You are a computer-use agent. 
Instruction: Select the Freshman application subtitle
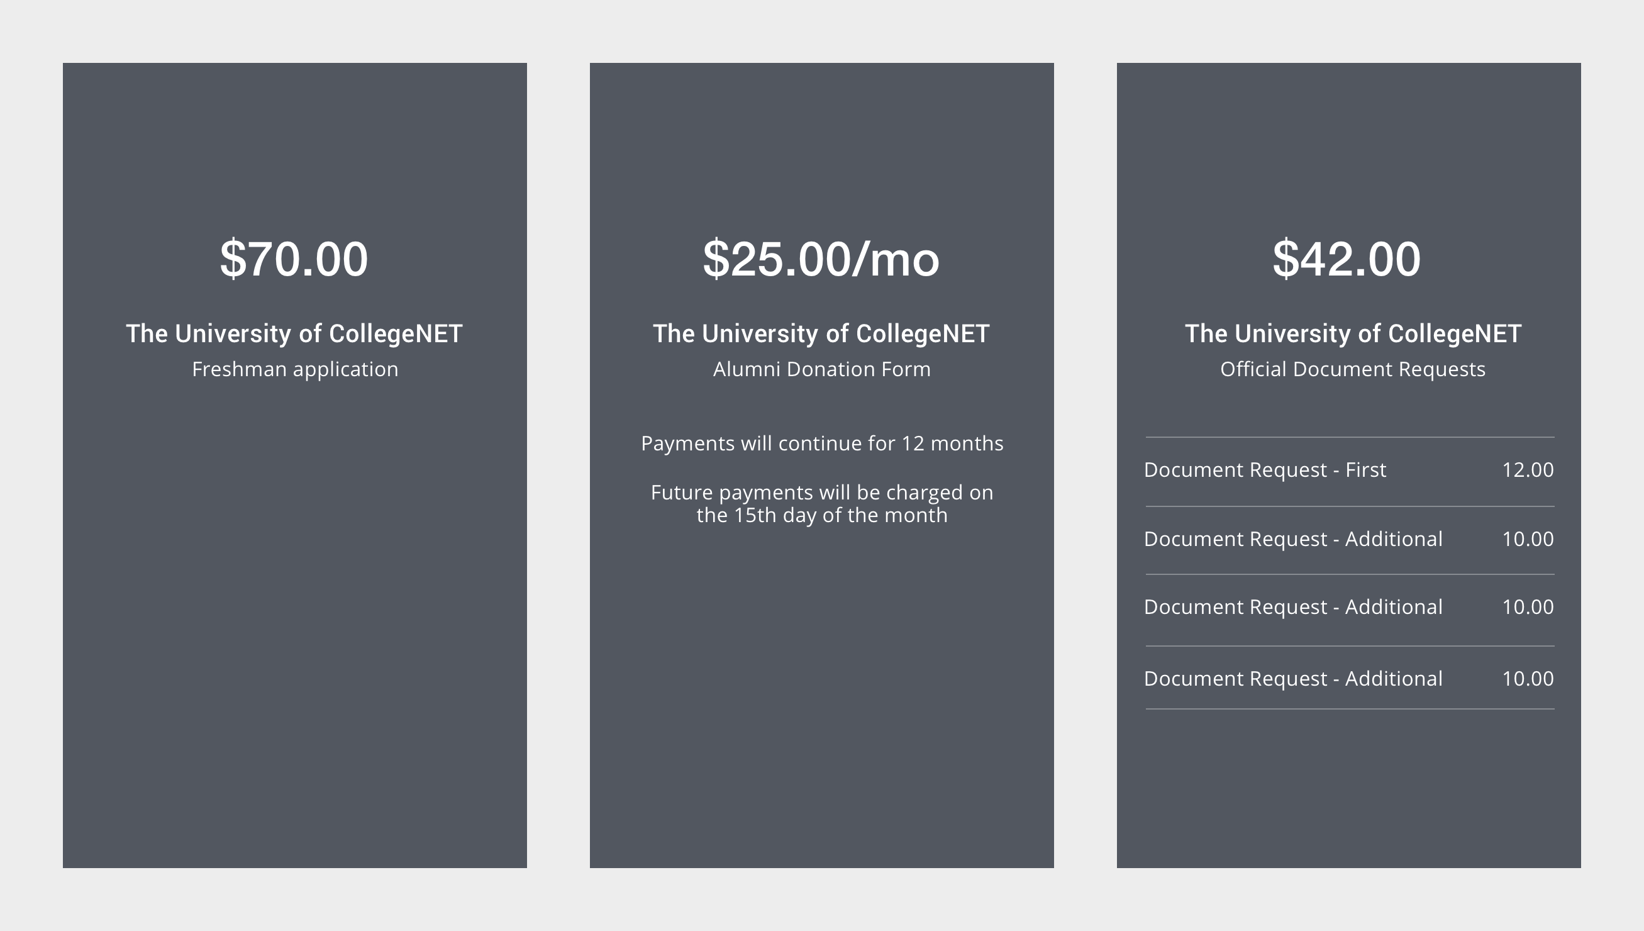click(295, 370)
